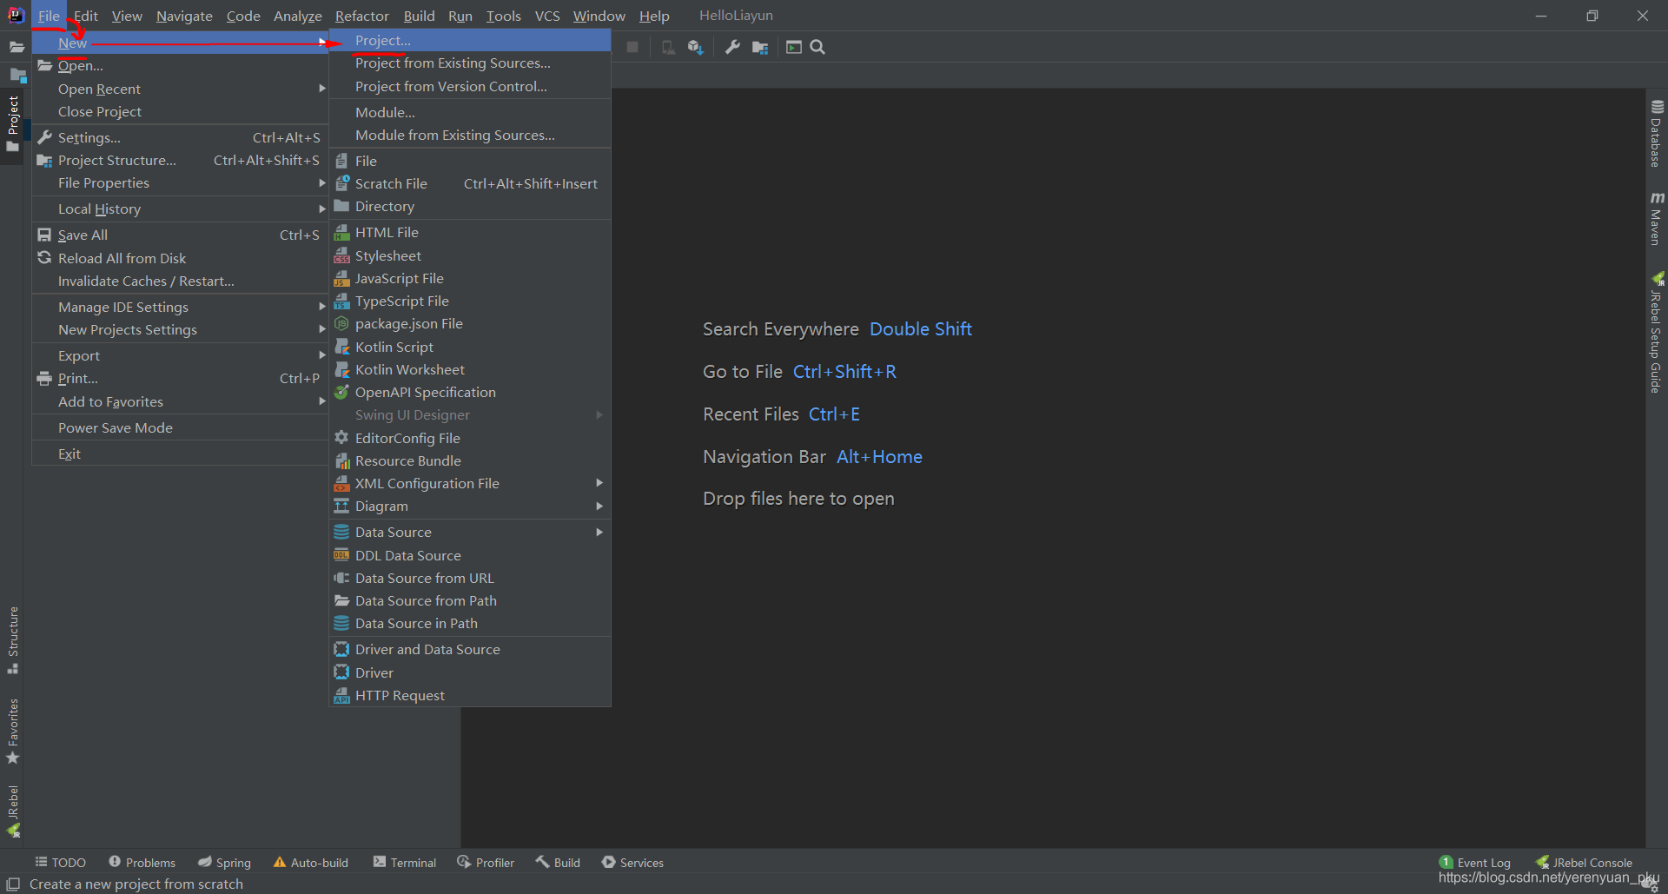Viewport: 1668px width, 894px height.
Task: Open the JRebel Console panel
Action: [x=1583, y=863]
